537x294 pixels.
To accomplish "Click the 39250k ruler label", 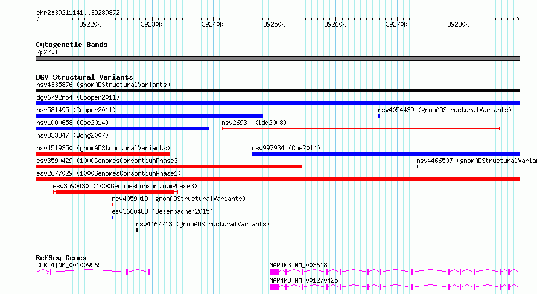I will (274, 24).
